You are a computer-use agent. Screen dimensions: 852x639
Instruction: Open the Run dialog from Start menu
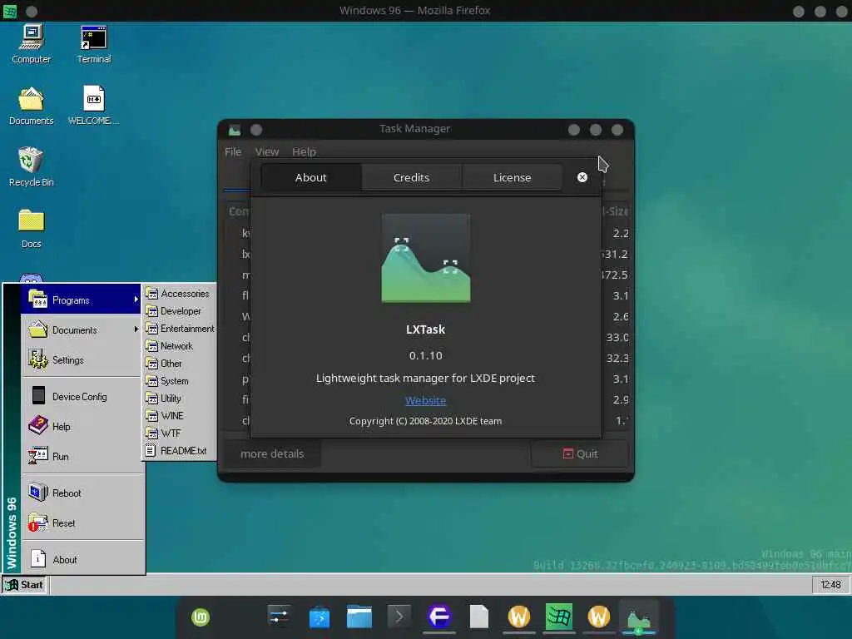coord(82,456)
